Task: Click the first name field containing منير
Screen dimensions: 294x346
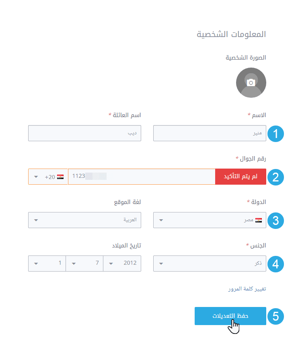Action: 209,133
